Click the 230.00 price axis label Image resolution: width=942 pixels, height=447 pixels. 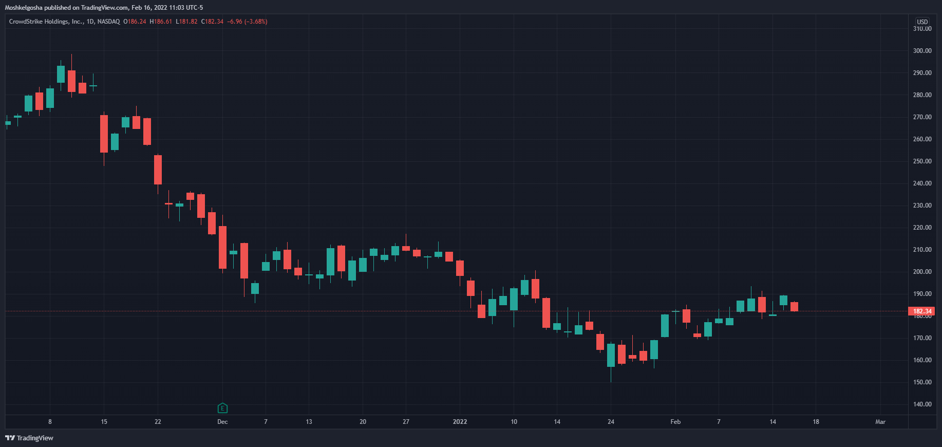point(922,206)
